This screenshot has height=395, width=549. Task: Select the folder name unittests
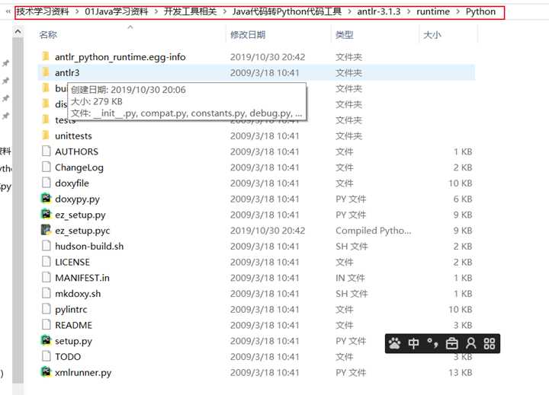click(x=73, y=135)
